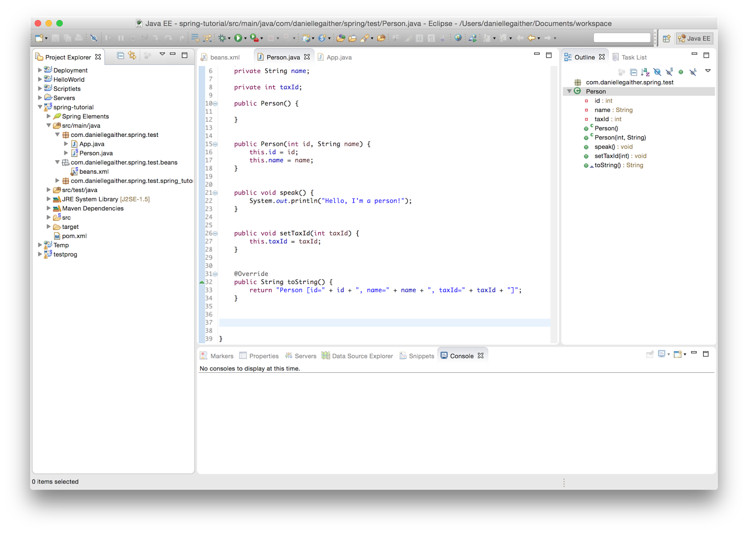Select setTaxId(int) in Outline
The width and height of the screenshot is (748, 533).
pos(620,156)
